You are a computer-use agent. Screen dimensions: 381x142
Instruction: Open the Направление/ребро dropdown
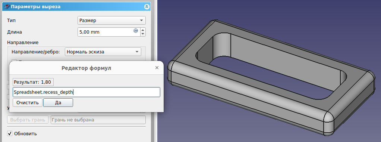tap(103, 52)
